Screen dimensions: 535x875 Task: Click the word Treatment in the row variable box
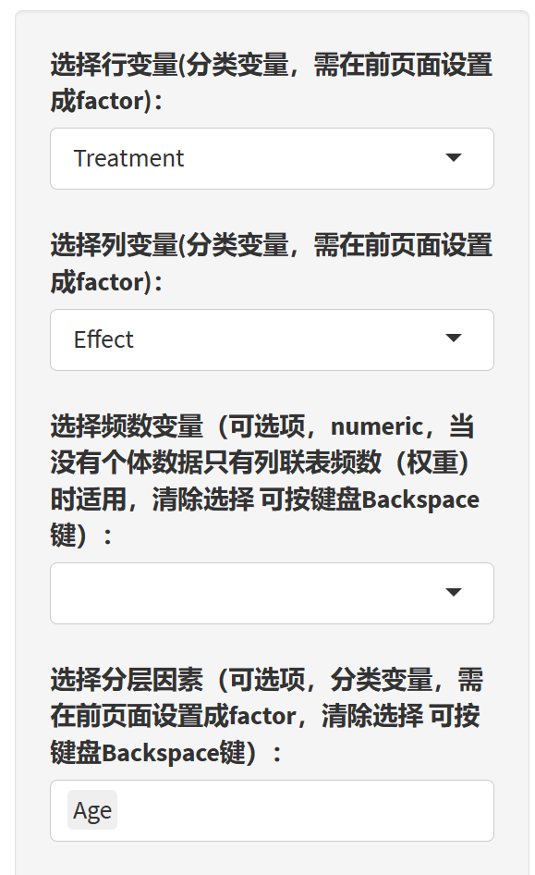(128, 158)
